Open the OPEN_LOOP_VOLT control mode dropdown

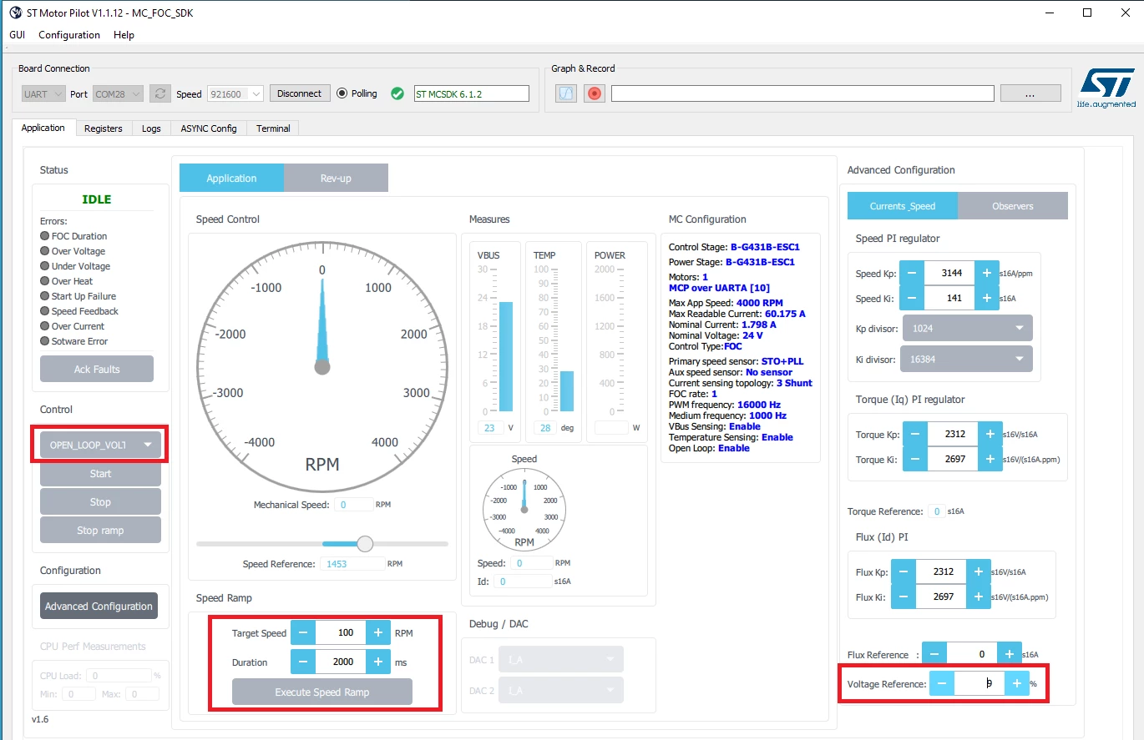tap(100, 445)
